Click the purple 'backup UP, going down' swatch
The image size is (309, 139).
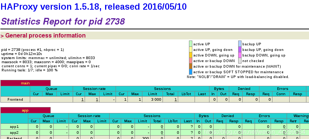point(240,49)
